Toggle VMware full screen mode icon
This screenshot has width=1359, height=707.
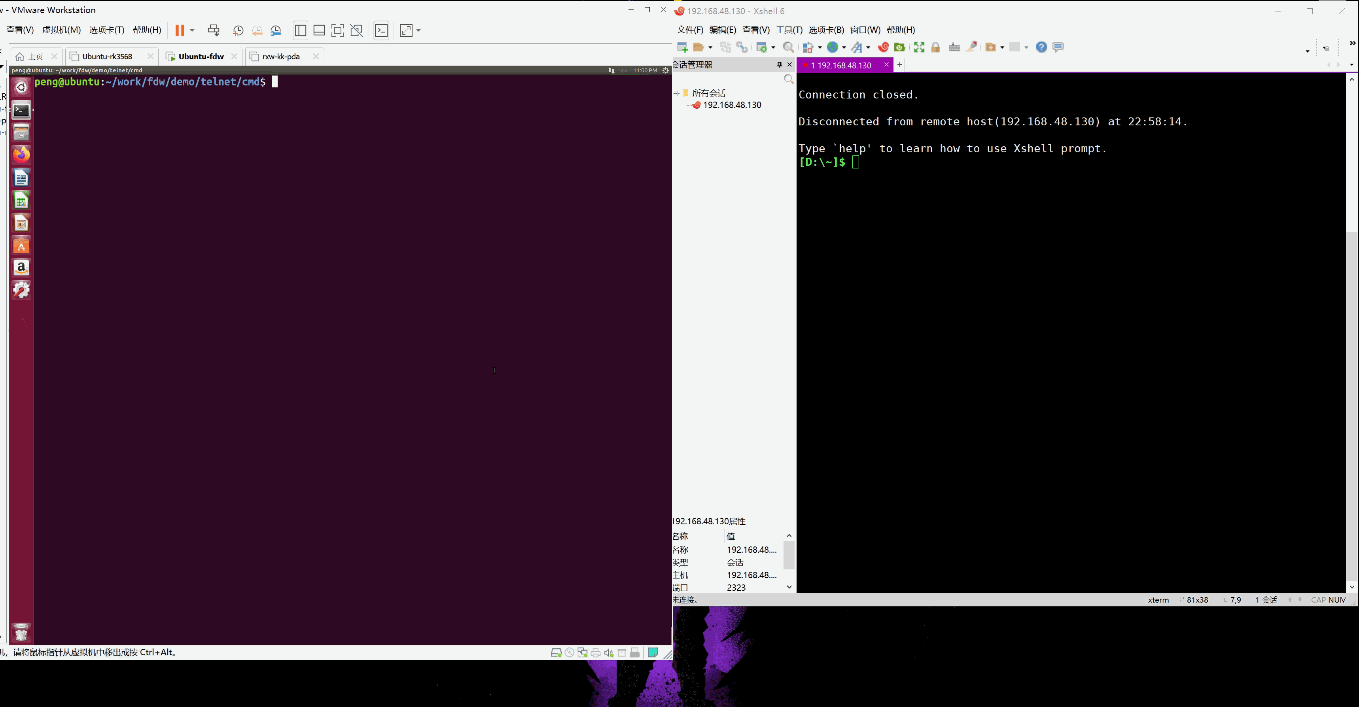pos(338,30)
